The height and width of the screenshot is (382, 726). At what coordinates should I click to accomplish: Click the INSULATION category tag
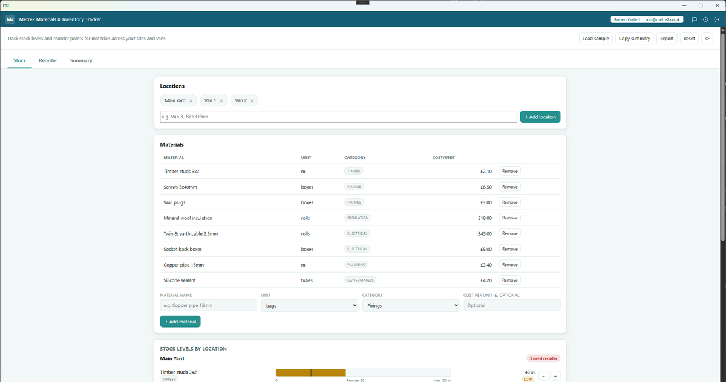point(358,218)
